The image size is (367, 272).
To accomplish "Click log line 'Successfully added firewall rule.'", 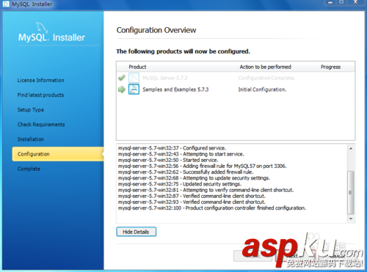I will pyautogui.click(x=186, y=172).
